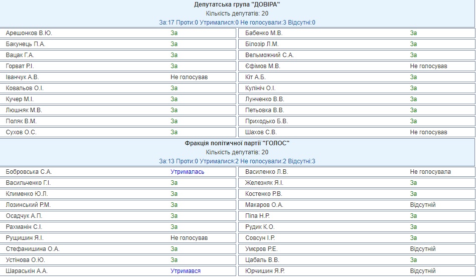
Task: Click the 'Не голосувала' status of Василенко Л.В.
Action: click(430, 172)
